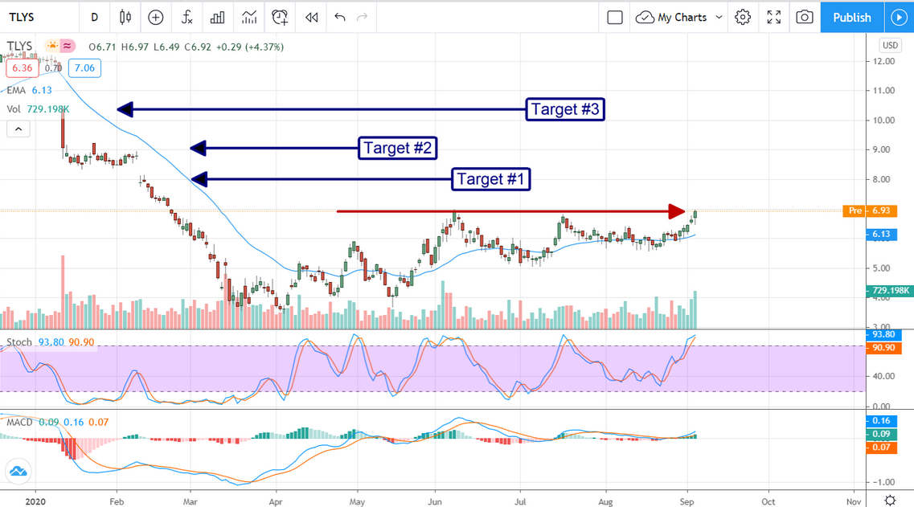The width and height of the screenshot is (914, 507).
Task: Open the indicator templates icon
Action: point(249,18)
